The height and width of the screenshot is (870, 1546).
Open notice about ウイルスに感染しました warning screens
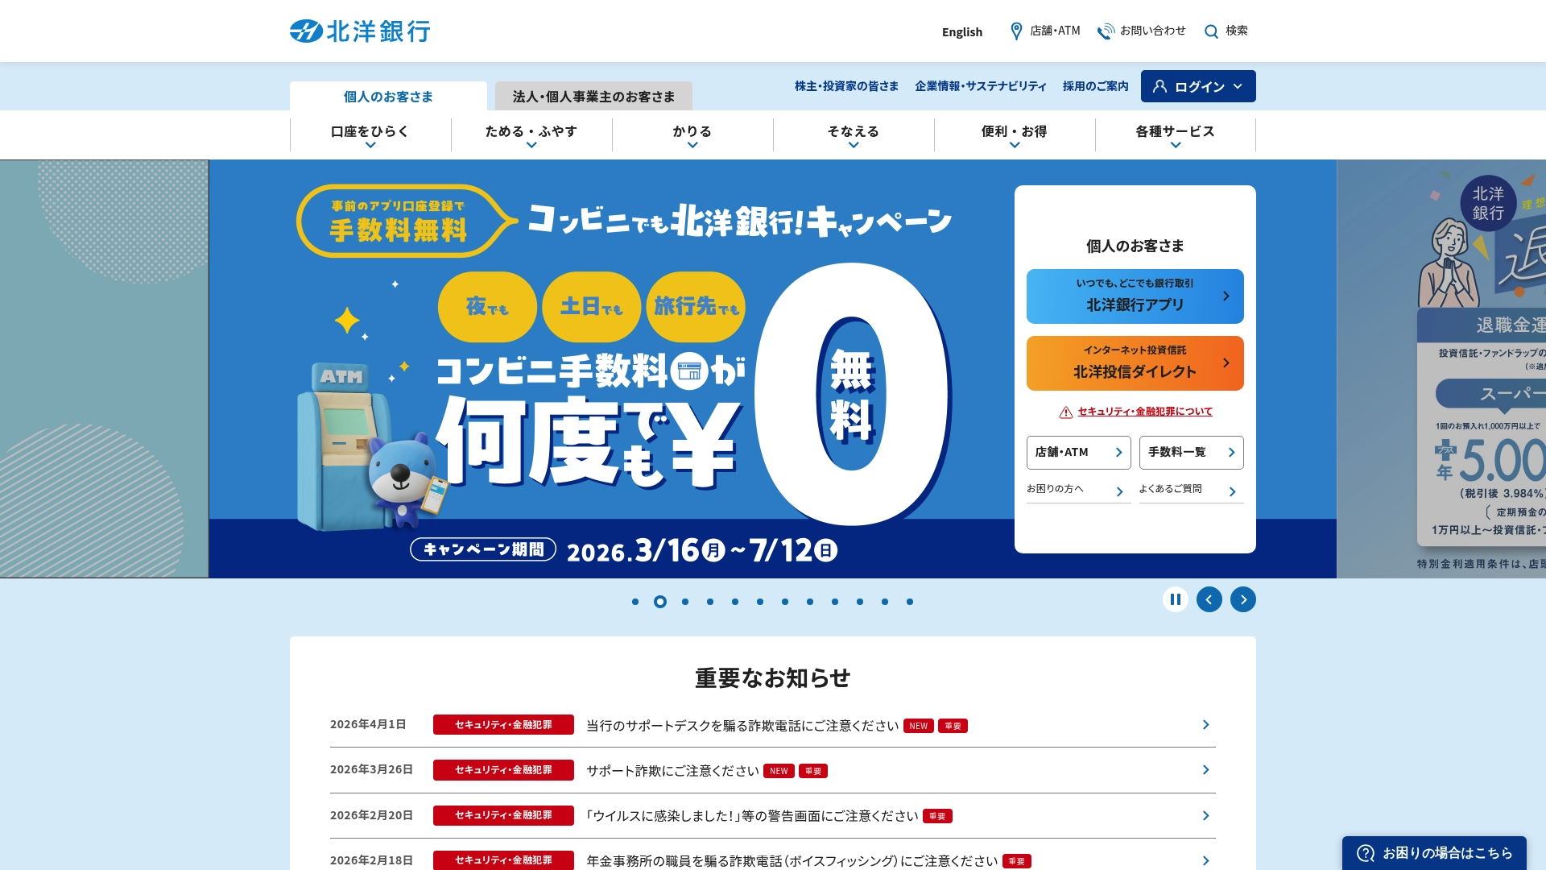pos(752,816)
